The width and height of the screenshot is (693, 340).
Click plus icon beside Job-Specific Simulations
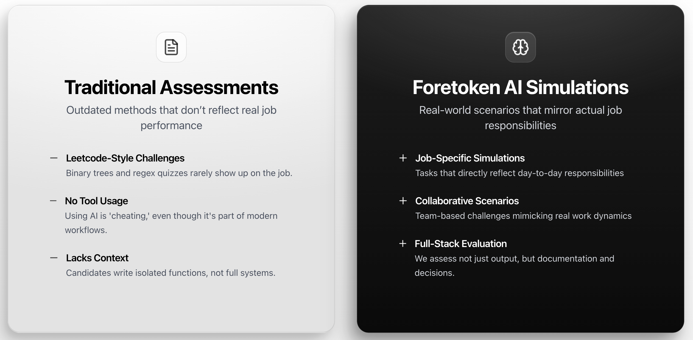[403, 158]
